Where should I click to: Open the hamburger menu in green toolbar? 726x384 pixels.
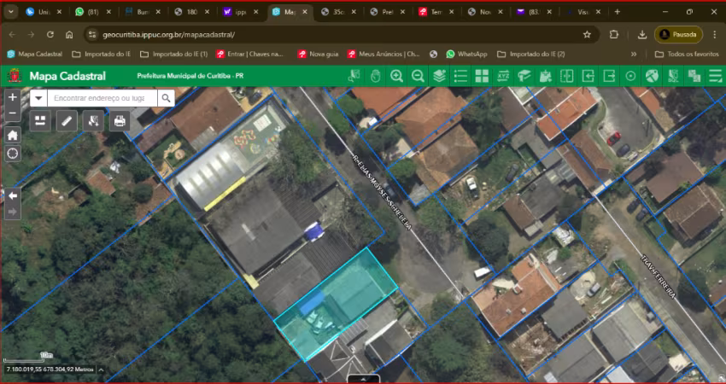tap(716, 76)
